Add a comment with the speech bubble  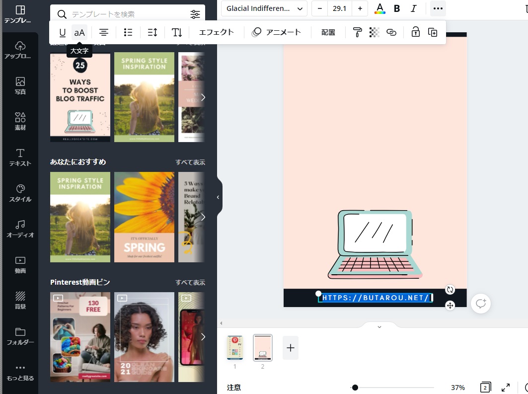point(480,304)
